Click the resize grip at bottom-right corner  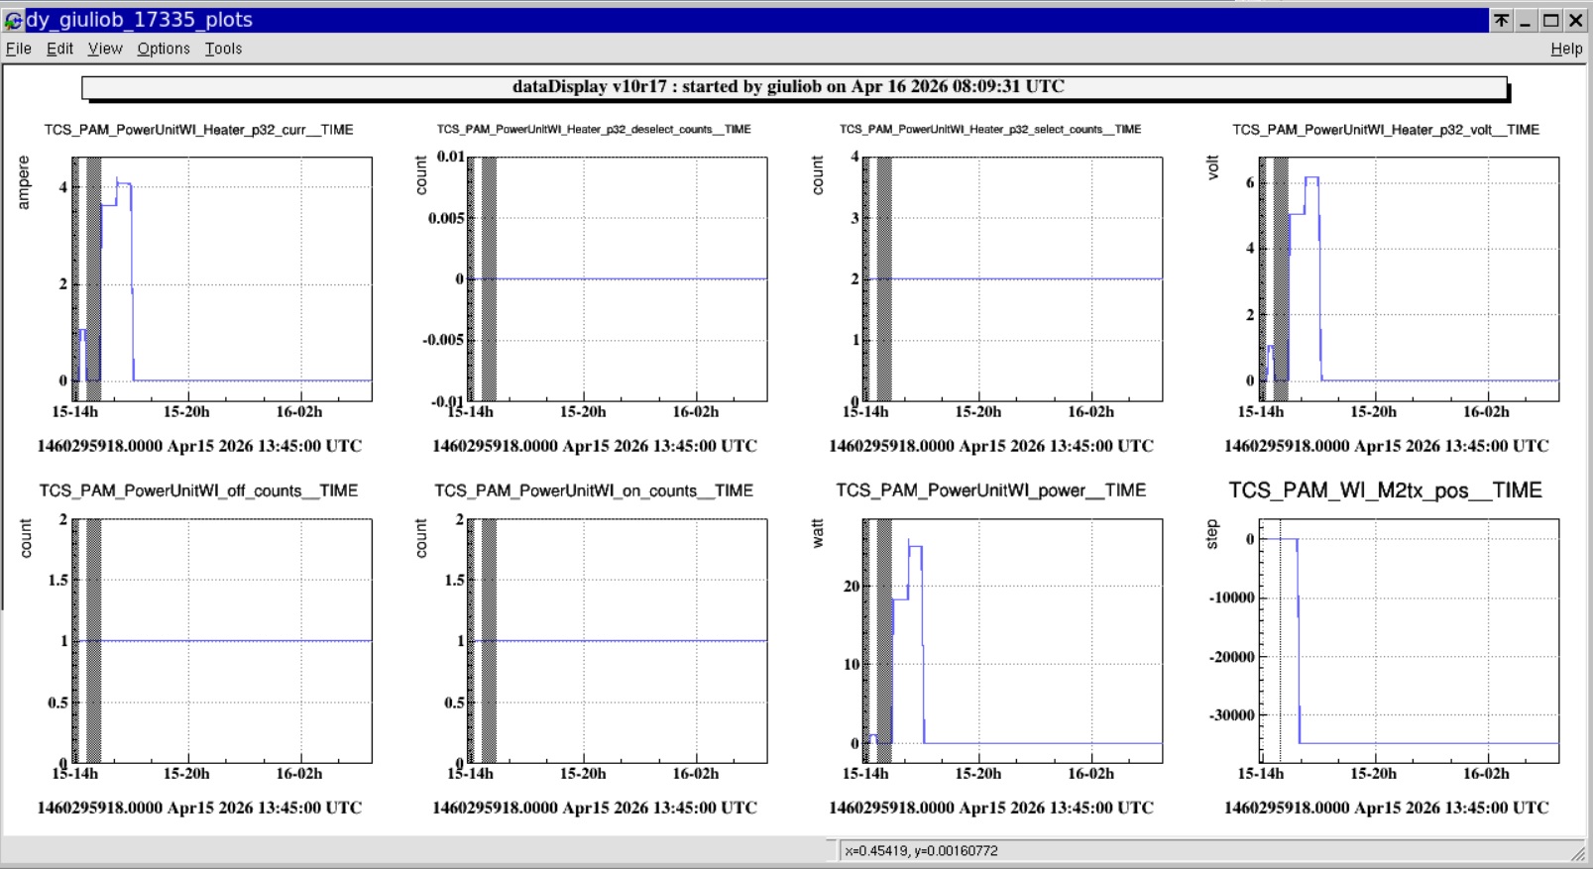(x=1580, y=854)
